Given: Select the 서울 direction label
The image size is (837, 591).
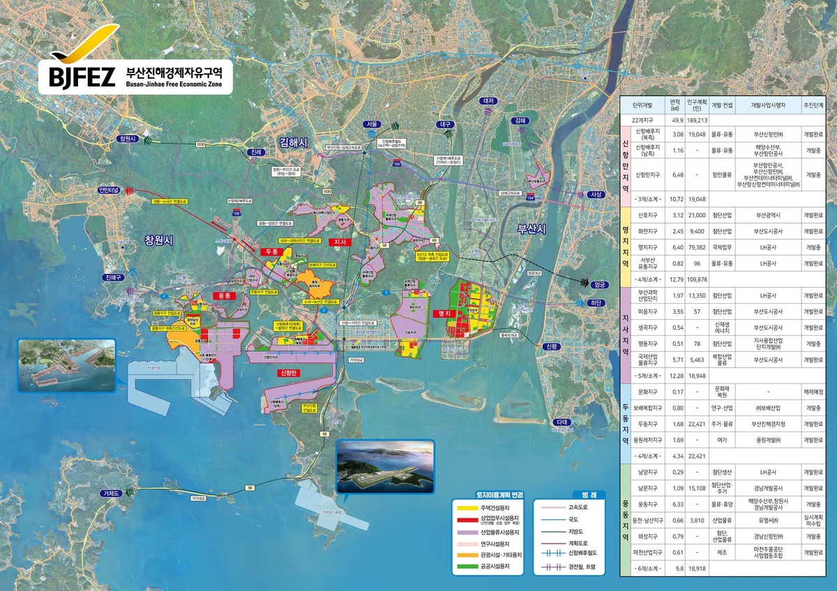Looking at the screenshot, I should click(x=370, y=124).
